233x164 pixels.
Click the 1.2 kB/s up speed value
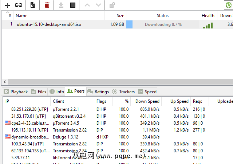pos(181,130)
